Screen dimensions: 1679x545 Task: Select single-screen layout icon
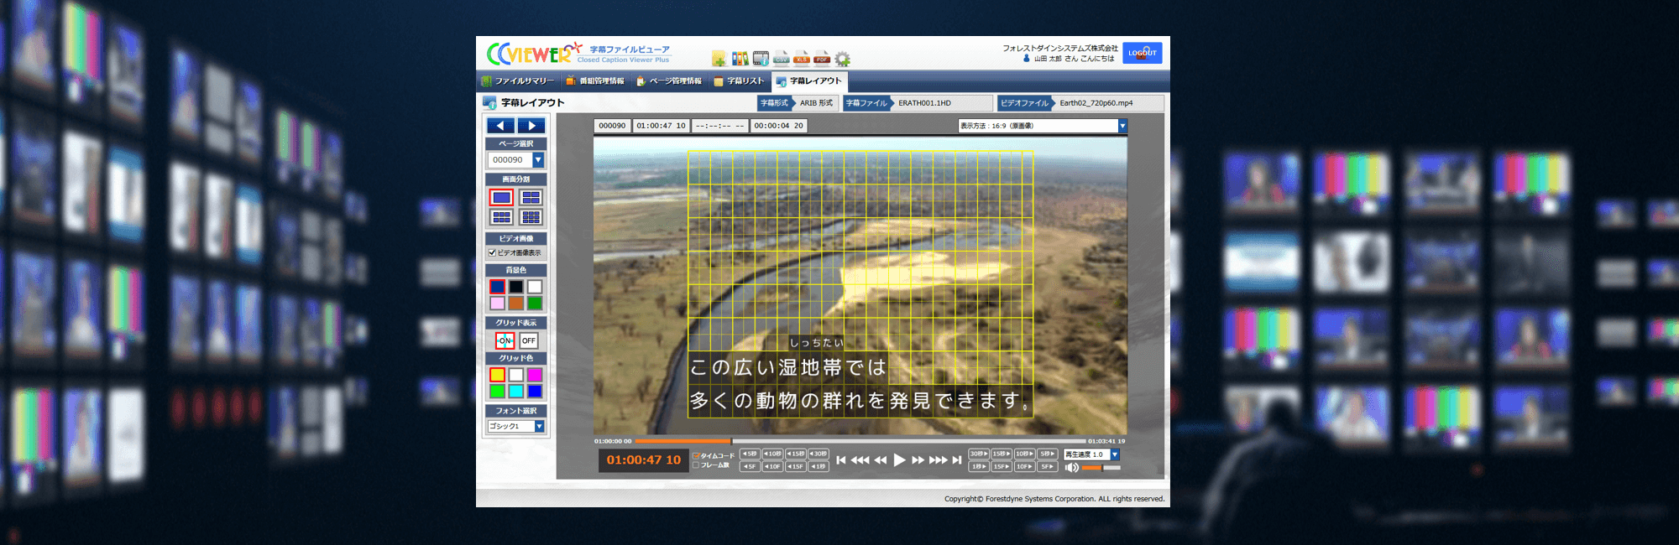click(x=502, y=198)
